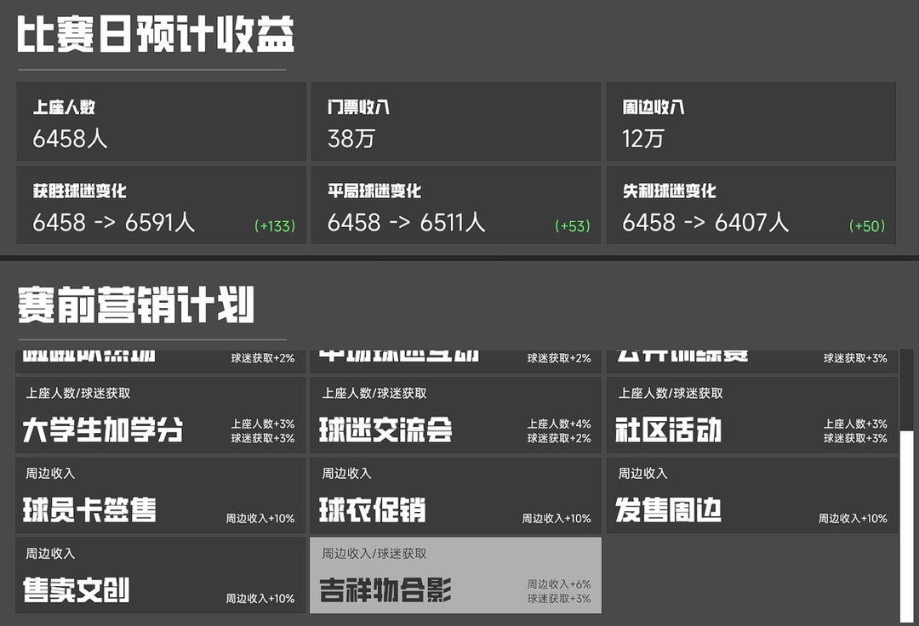Open the 失利球迷变化 loss fans card
Image resolution: width=919 pixels, height=626 pixels.
click(x=751, y=205)
